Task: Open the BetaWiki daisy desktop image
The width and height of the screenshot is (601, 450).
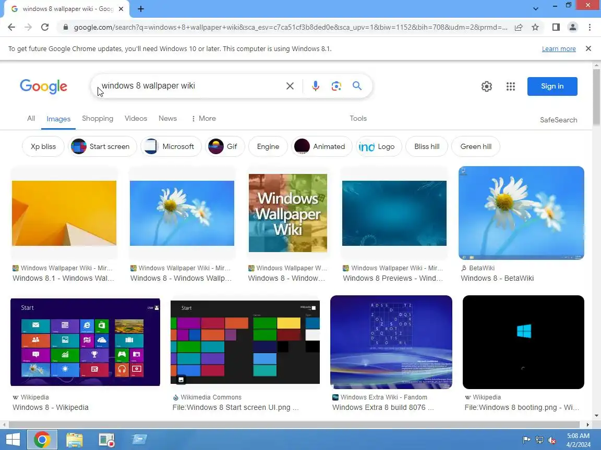Action: click(521, 213)
